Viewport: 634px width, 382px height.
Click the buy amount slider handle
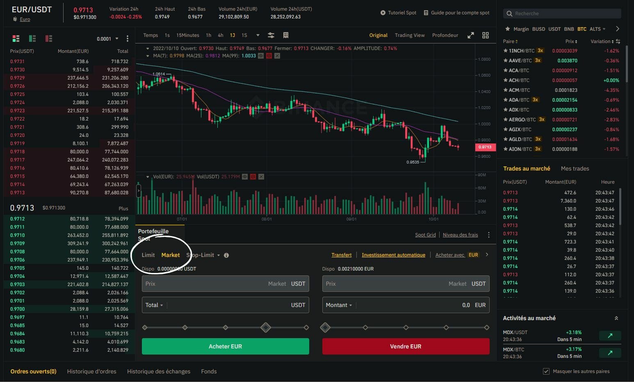pos(266,327)
